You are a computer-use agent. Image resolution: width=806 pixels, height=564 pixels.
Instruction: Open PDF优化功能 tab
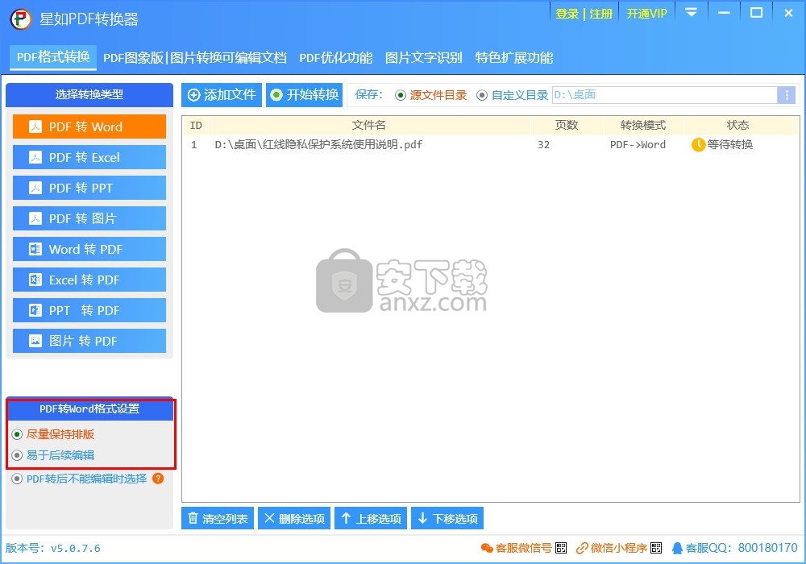pos(335,57)
